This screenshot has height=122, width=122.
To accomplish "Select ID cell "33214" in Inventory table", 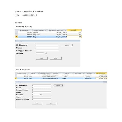I will [25, 37].
